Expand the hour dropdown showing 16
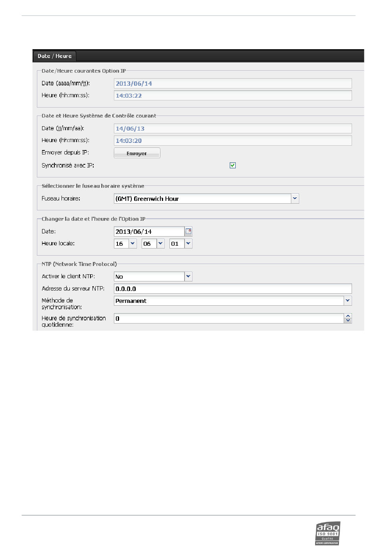 (x=133, y=244)
